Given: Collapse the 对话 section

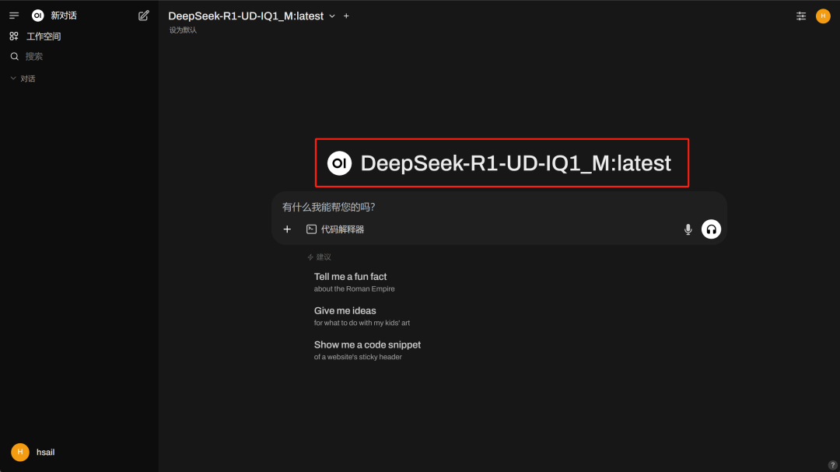Looking at the screenshot, I should click(23, 79).
